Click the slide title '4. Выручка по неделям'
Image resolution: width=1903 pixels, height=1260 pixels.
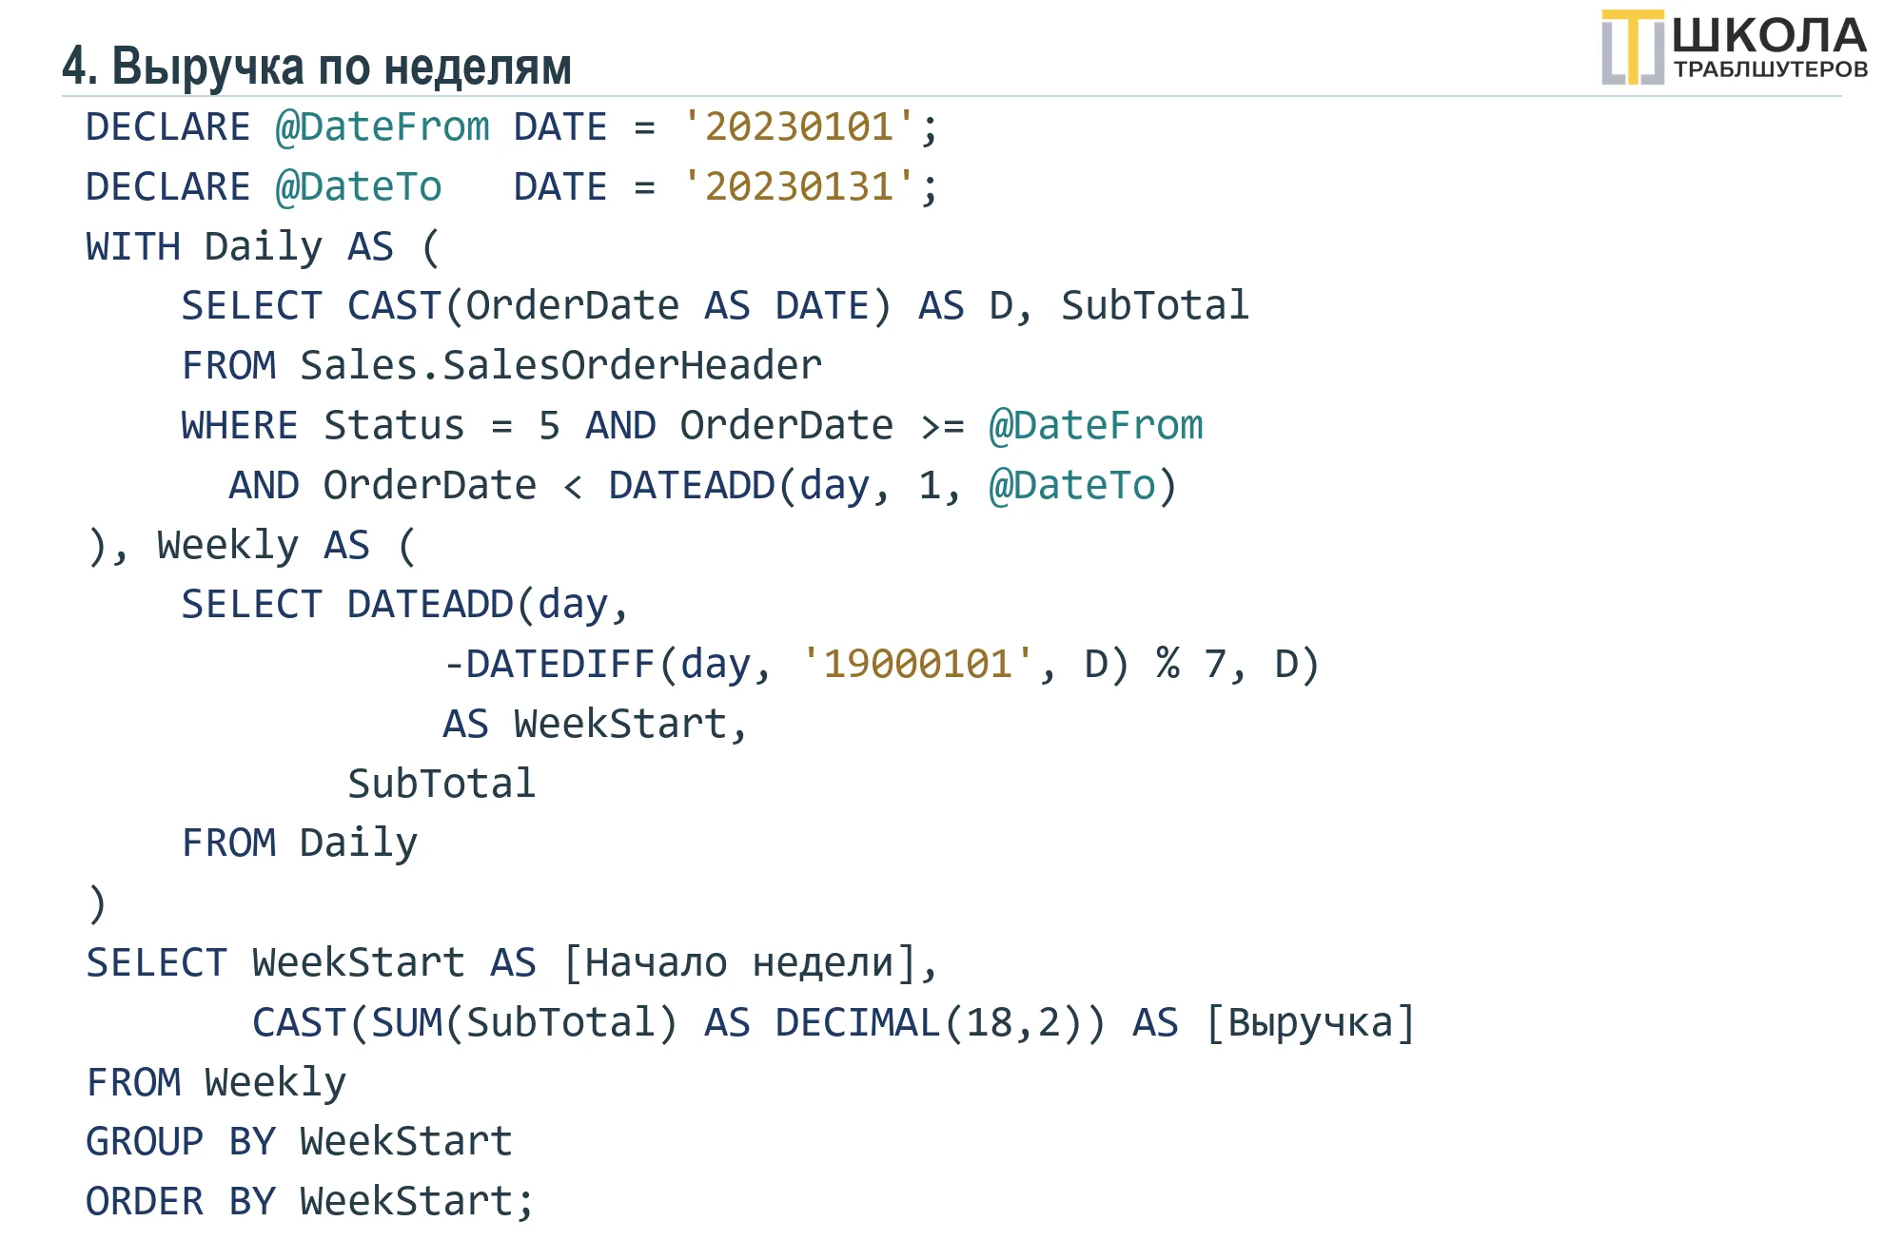tap(317, 67)
